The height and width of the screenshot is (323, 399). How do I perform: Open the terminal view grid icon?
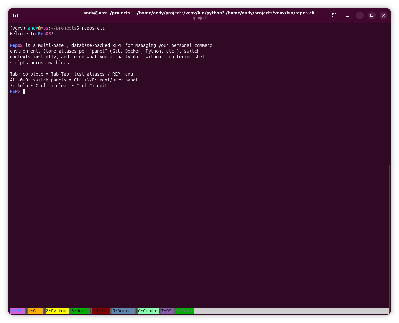pyautogui.click(x=334, y=15)
